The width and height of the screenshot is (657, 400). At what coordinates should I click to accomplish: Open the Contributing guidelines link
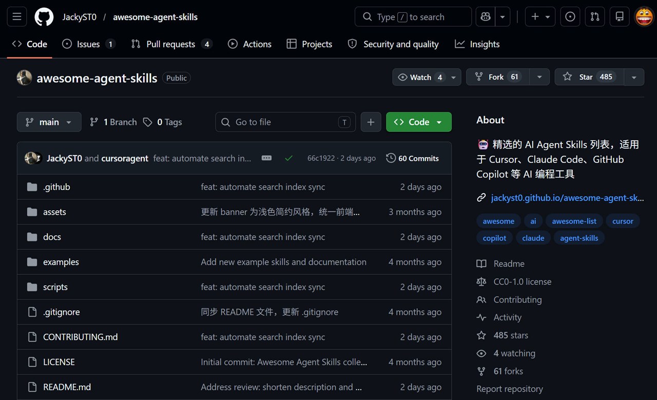pos(509,300)
